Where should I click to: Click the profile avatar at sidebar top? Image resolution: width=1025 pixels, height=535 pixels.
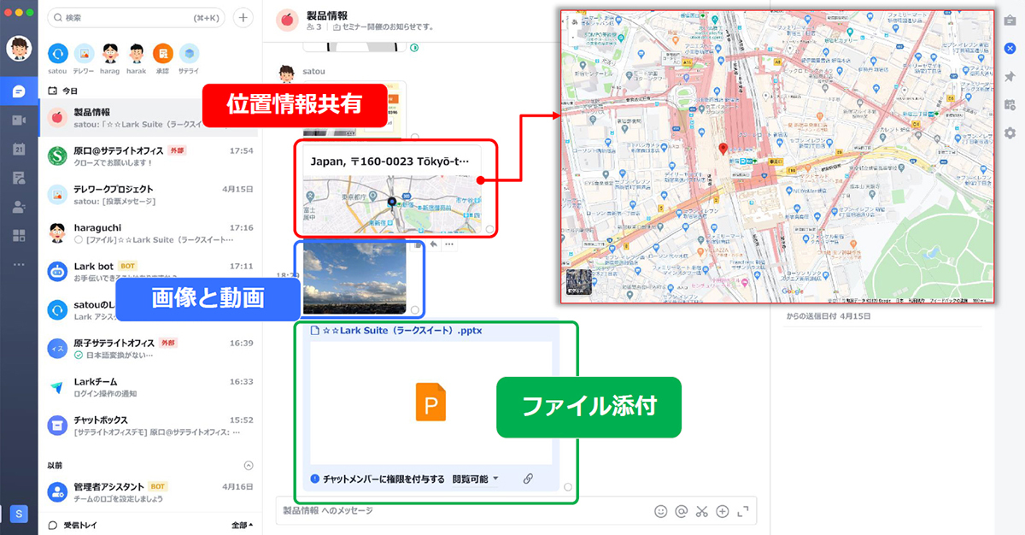[x=19, y=49]
